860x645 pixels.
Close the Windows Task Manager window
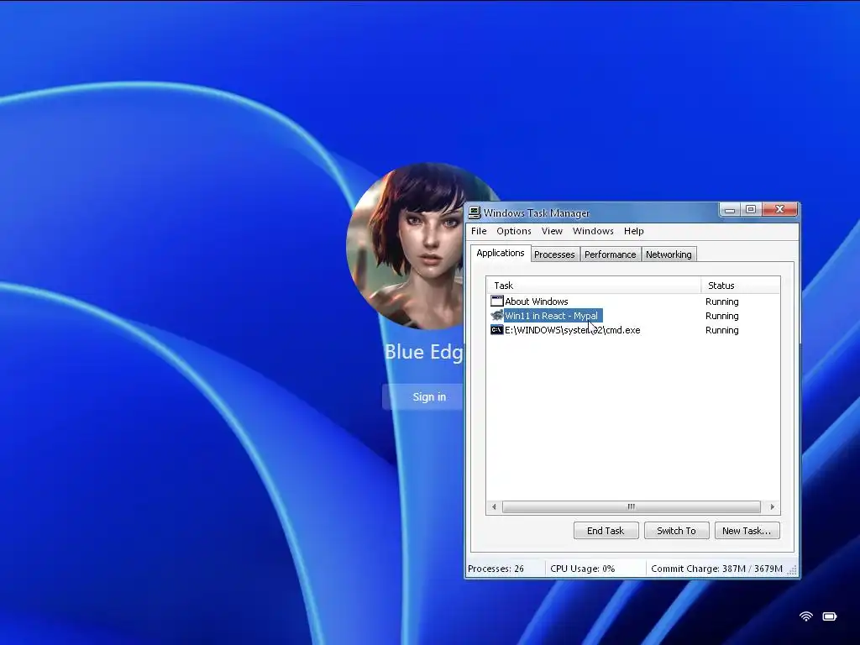[779, 209]
